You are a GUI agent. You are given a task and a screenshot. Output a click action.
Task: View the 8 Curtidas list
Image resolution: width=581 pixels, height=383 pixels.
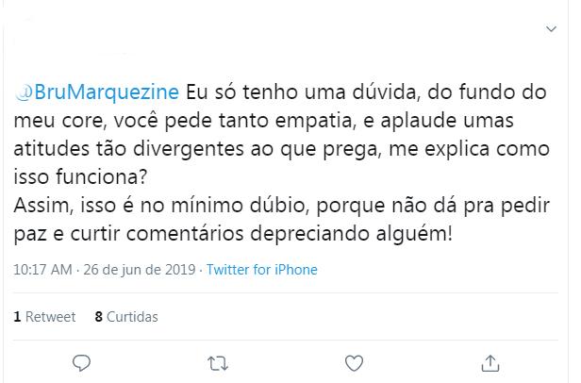tap(126, 317)
